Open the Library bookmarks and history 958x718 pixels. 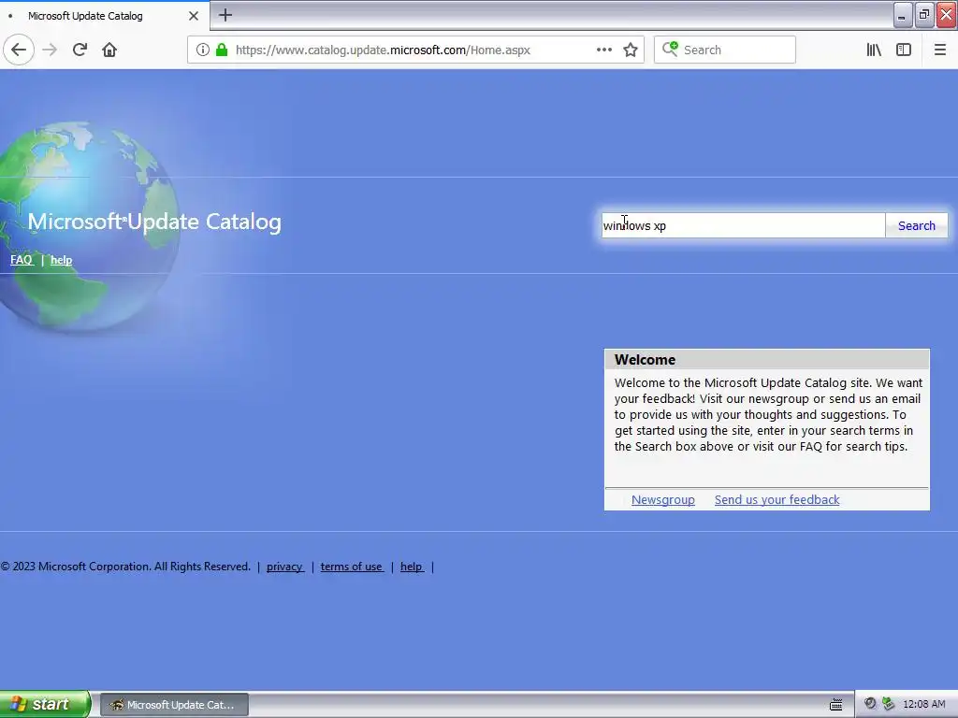pyautogui.click(x=874, y=50)
